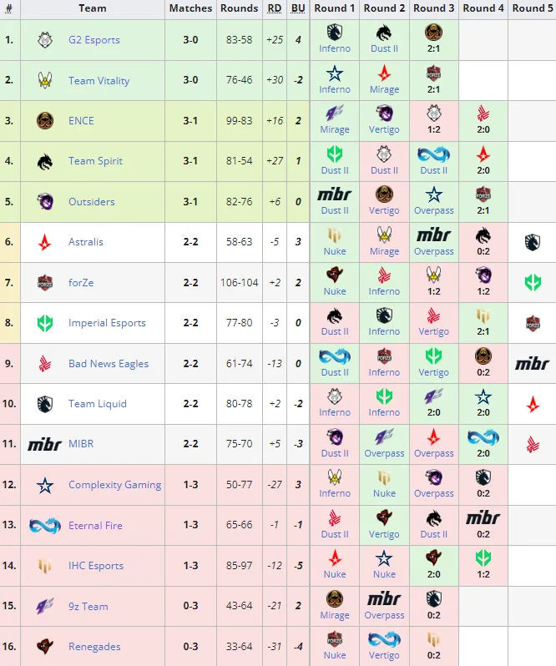The height and width of the screenshot is (666, 556).
Task: Click forZe icon in Imperial's Round 5
Action: click(533, 323)
